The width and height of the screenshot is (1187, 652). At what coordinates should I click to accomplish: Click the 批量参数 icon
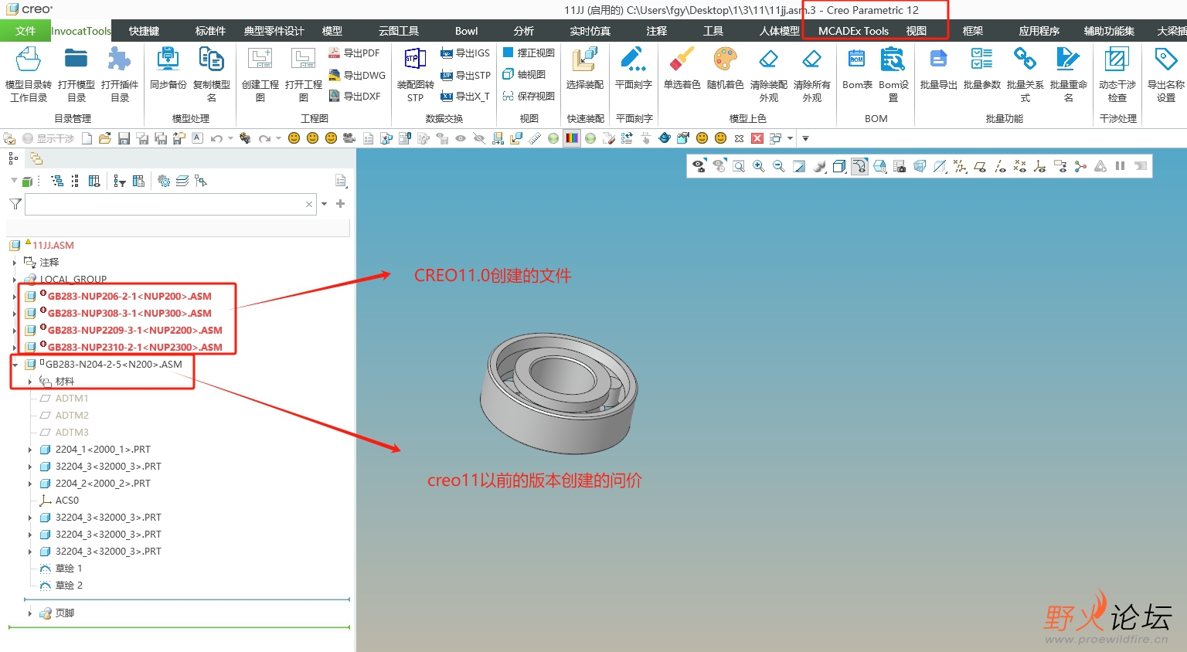[x=981, y=59]
